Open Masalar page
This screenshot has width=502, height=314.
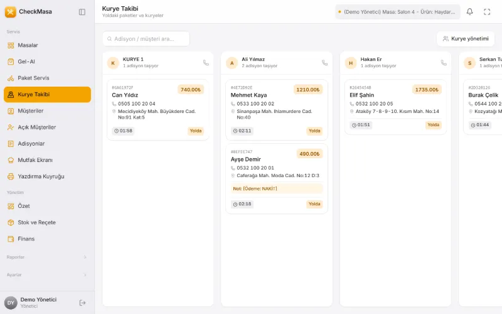point(47,45)
